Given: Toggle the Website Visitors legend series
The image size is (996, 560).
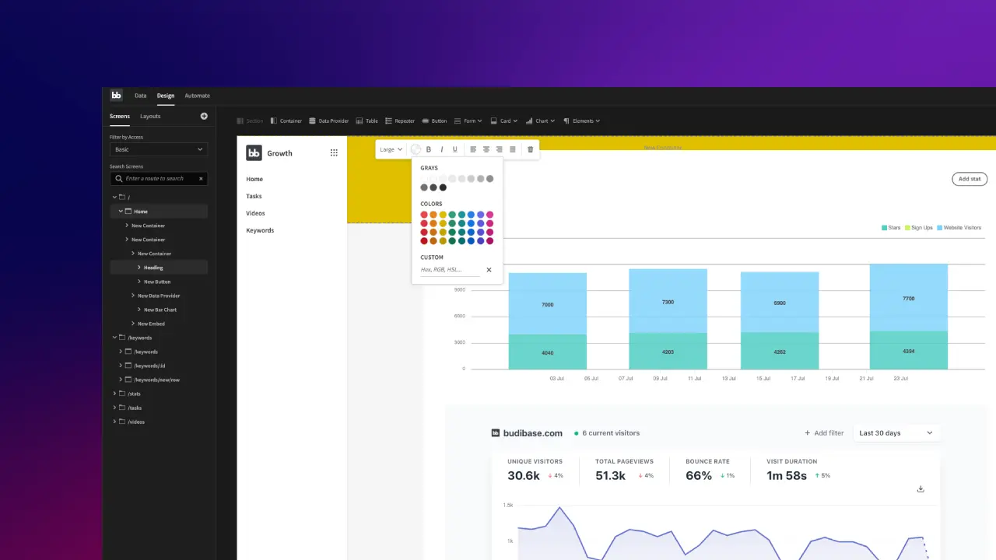Looking at the screenshot, I should 959,228.
